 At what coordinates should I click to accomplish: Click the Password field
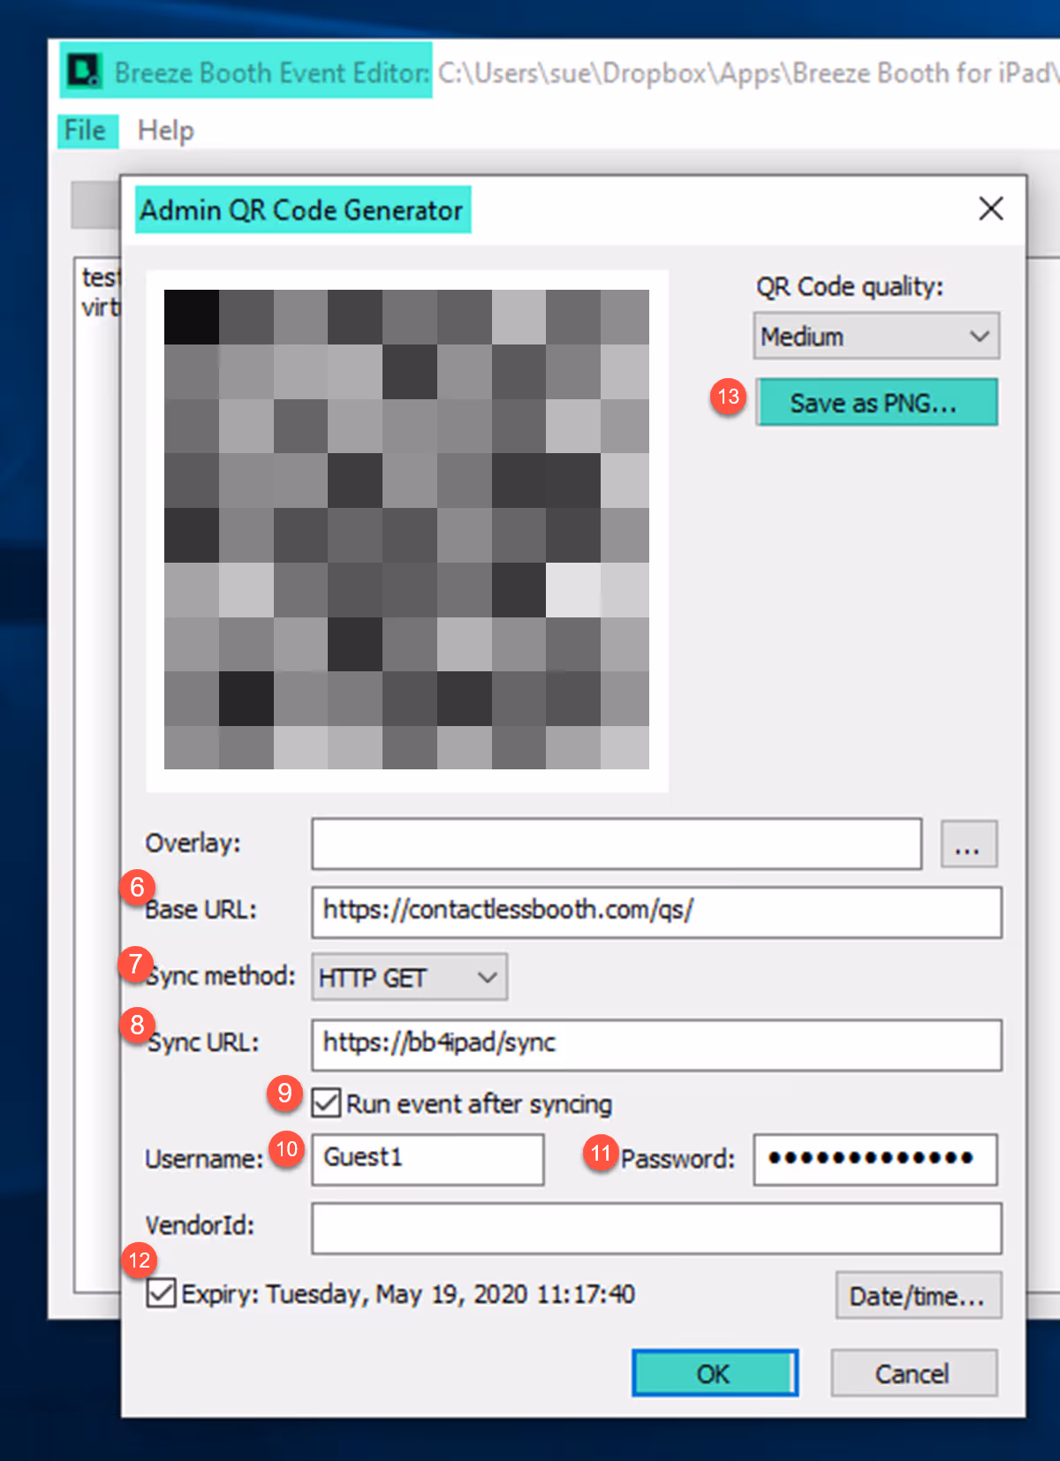[875, 1159]
